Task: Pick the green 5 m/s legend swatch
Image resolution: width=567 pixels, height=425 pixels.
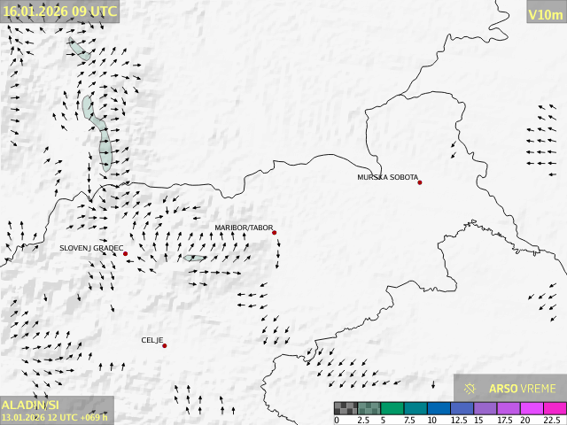Action: pos(392,408)
